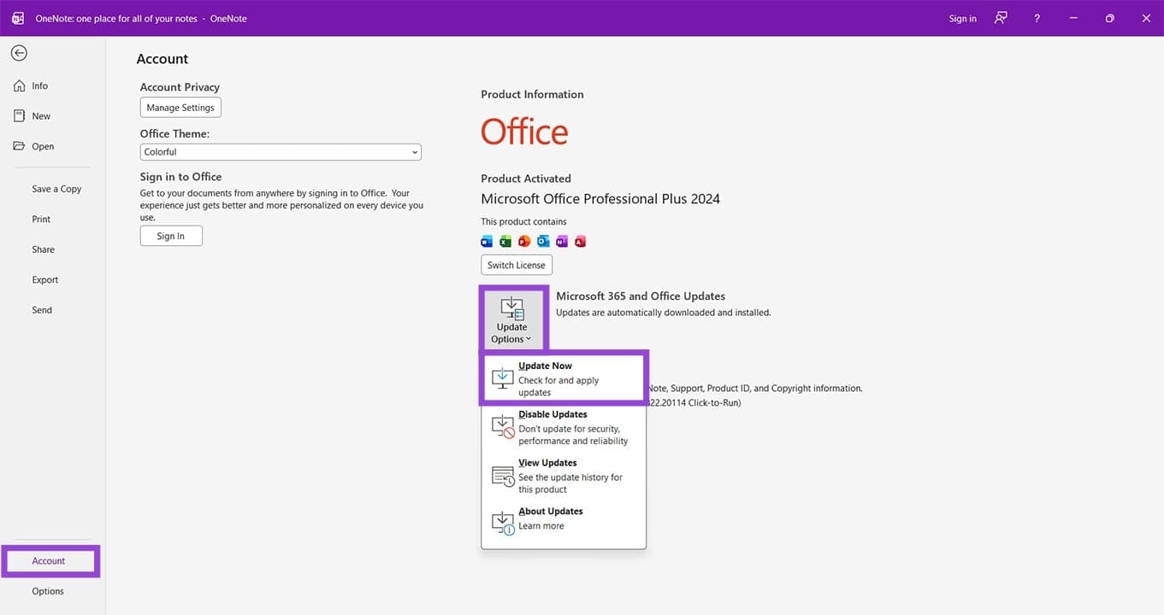Click the Sign In button
The height and width of the screenshot is (615, 1164).
(x=171, y=235)
